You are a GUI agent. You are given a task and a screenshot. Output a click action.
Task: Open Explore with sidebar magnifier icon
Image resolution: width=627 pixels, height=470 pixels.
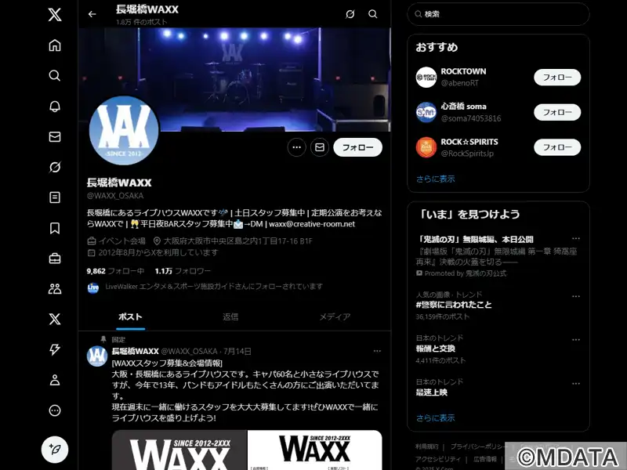point(55,75)
